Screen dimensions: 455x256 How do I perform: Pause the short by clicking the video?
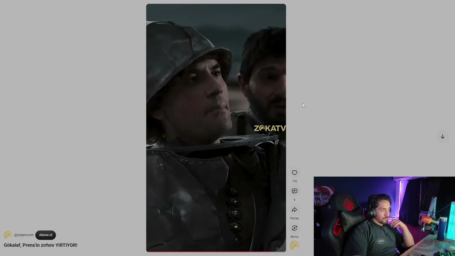tap(216, 128)
